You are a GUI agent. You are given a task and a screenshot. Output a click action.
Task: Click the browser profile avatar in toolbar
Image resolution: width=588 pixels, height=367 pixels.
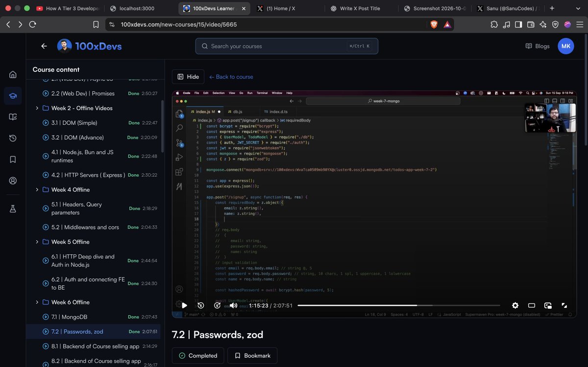point(567,24)
